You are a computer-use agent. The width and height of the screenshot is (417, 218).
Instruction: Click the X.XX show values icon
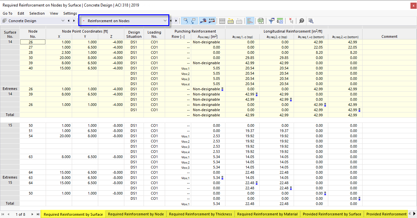click(212, 21)
